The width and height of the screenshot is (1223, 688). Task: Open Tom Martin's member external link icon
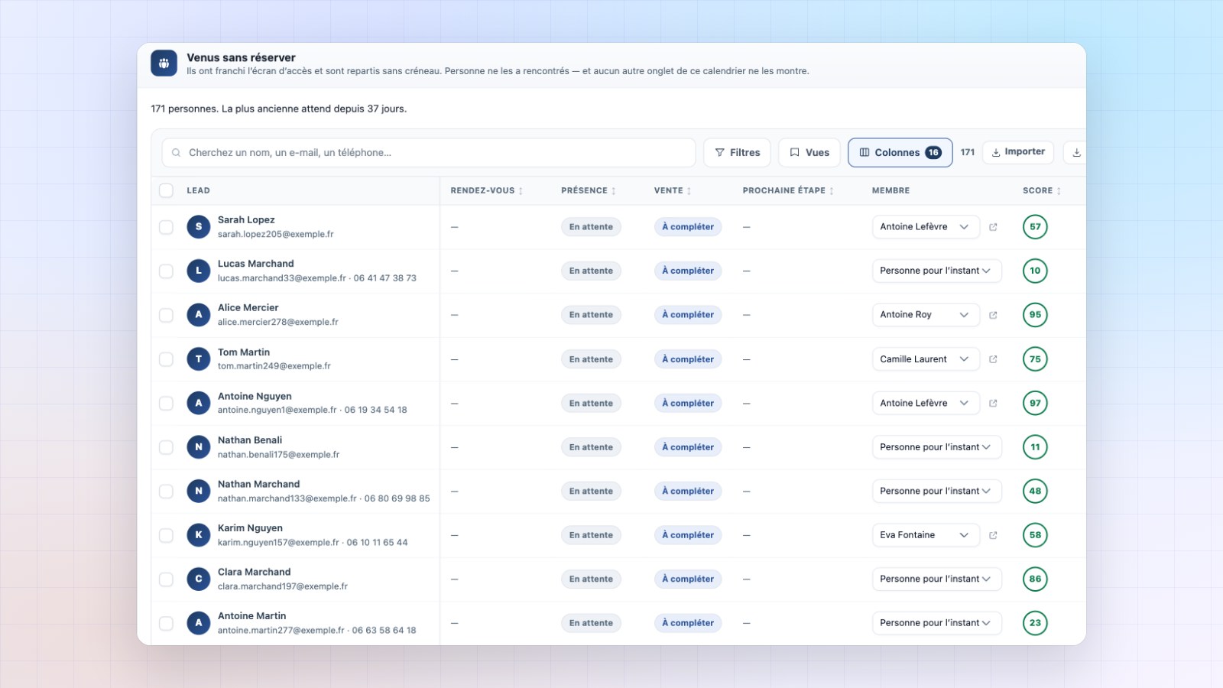pyautogui.click(x=993, y=359)
